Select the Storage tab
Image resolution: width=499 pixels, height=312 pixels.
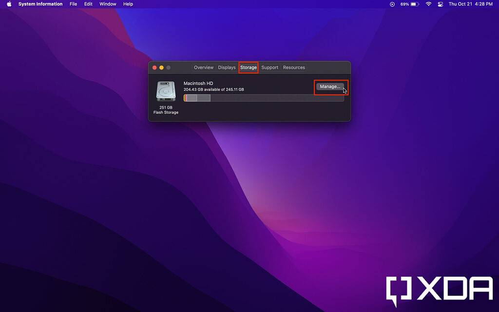pos(249,67)
